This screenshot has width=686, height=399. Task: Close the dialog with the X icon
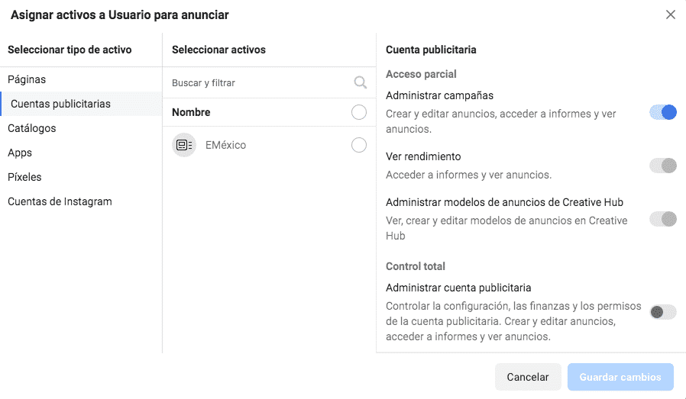670,14
